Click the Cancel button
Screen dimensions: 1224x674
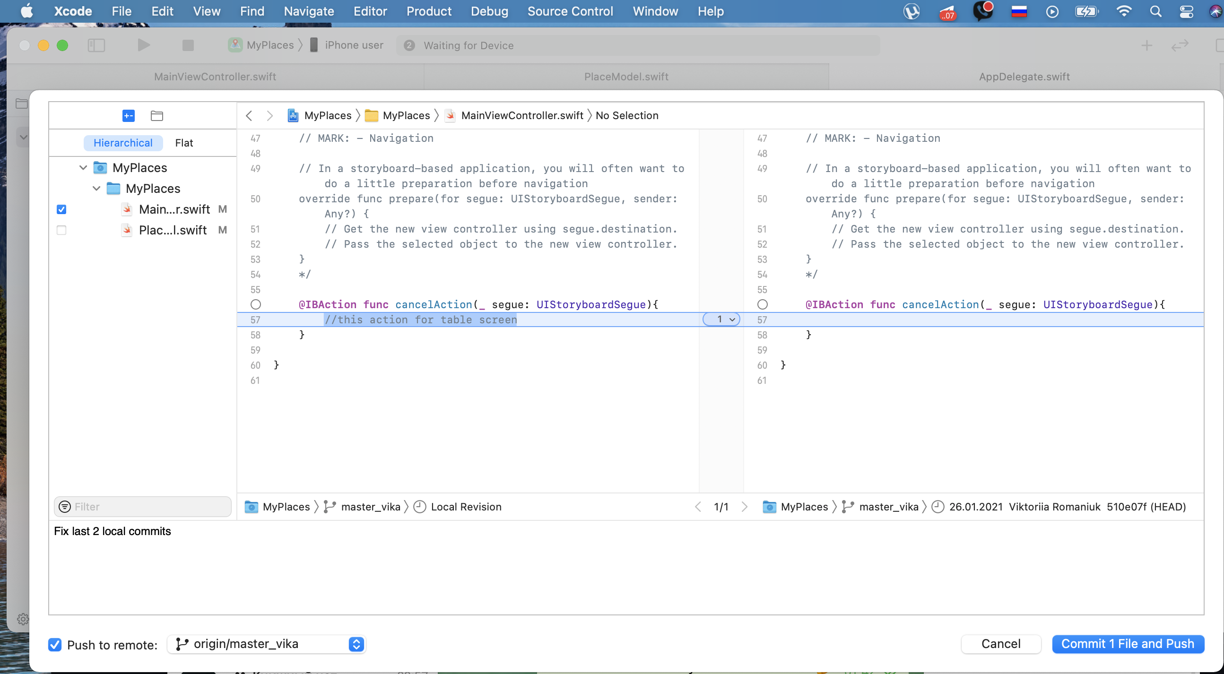point(1000,644)
